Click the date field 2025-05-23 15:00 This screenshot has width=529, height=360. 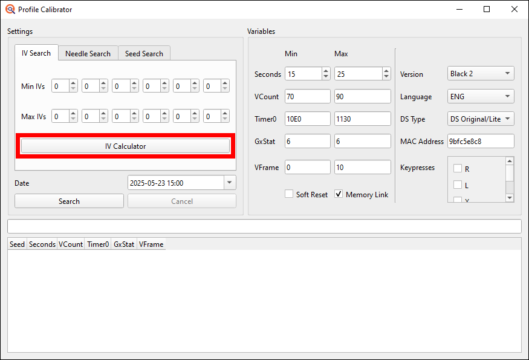pos(176,183)
